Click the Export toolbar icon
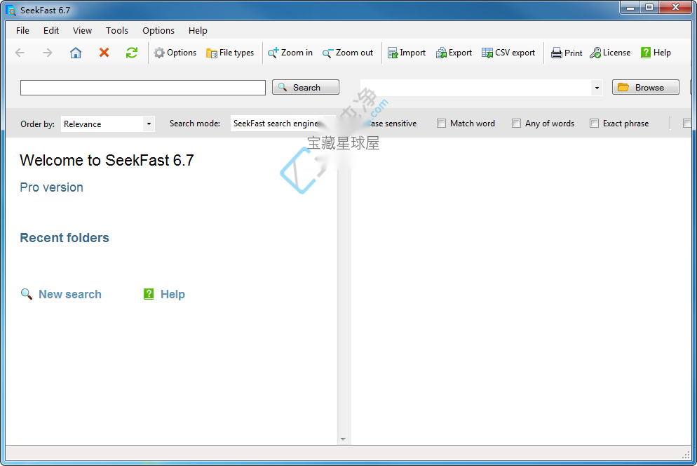The height and width of the screenshot is (466, 697). click(x=454, y=53)
